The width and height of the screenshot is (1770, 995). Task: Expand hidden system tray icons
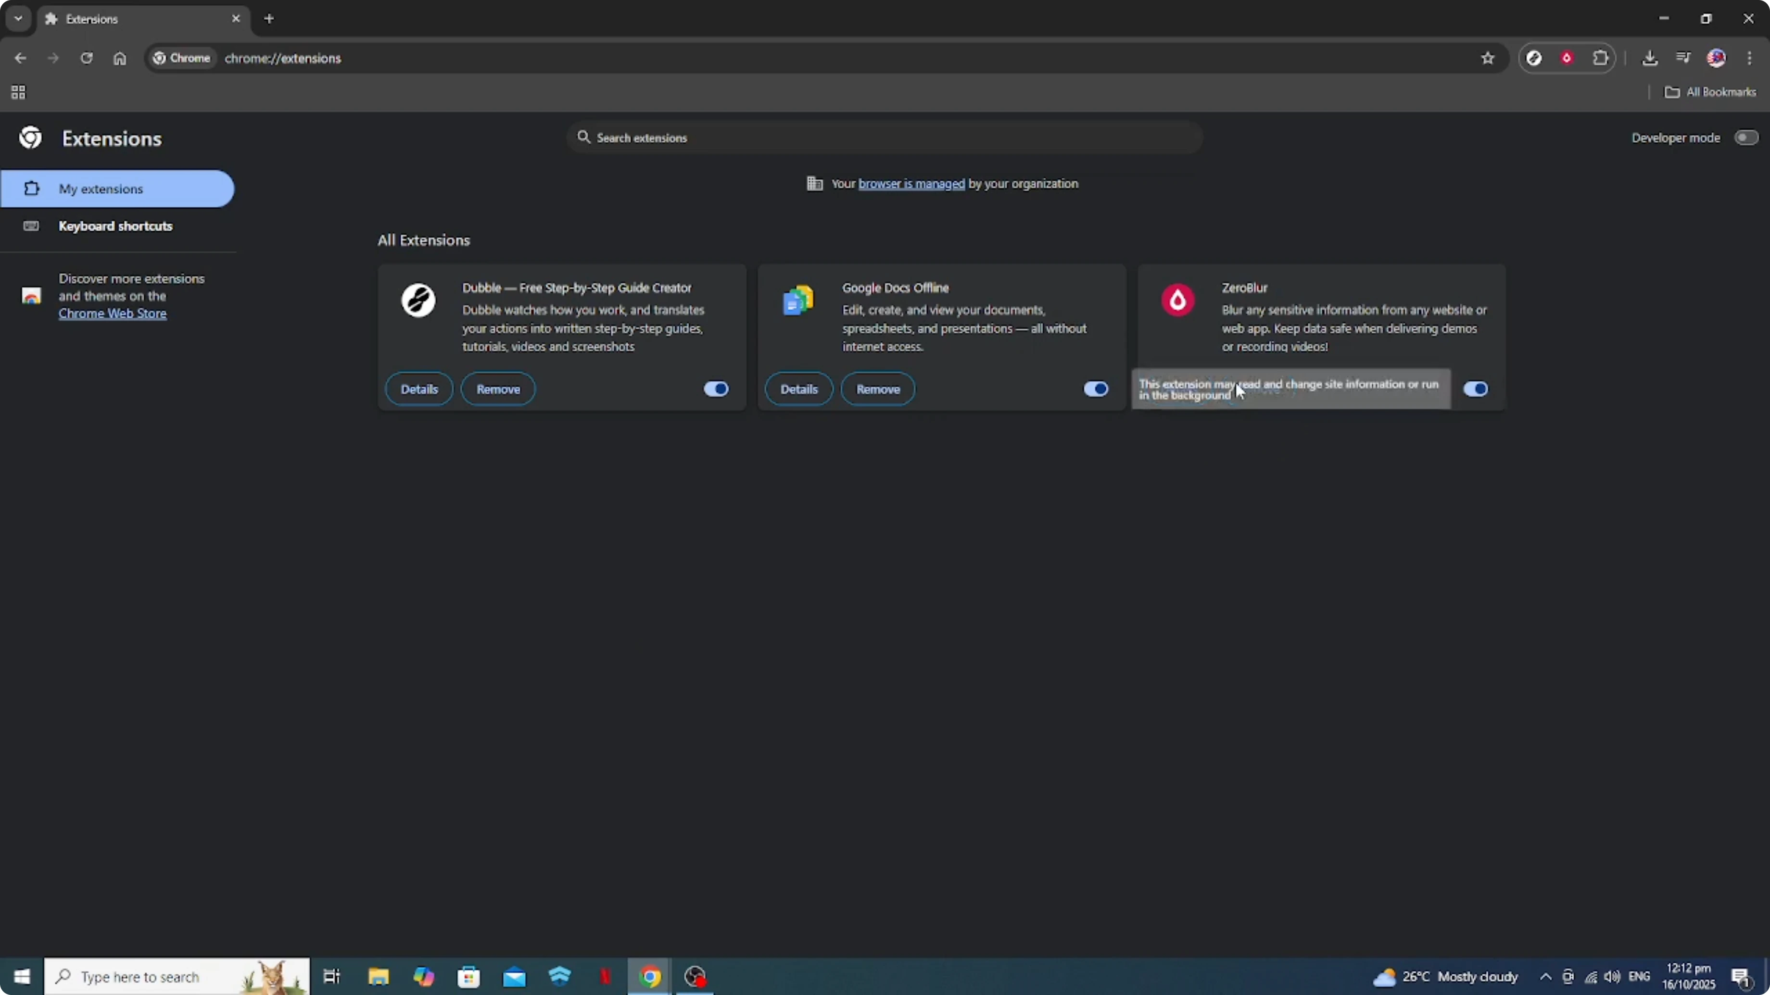coord(1545,976)
